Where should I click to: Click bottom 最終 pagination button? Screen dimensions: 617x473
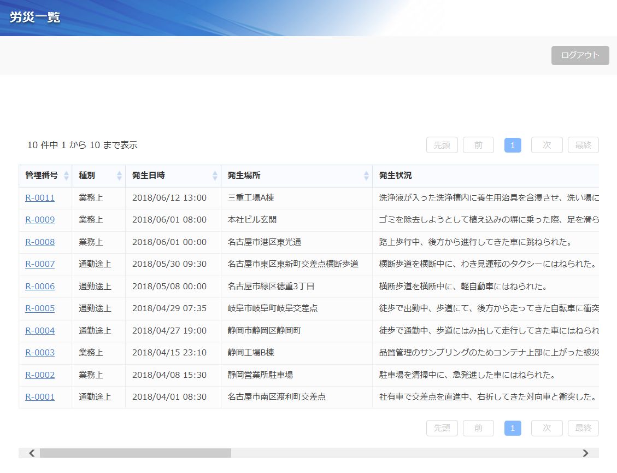[583, 428]
